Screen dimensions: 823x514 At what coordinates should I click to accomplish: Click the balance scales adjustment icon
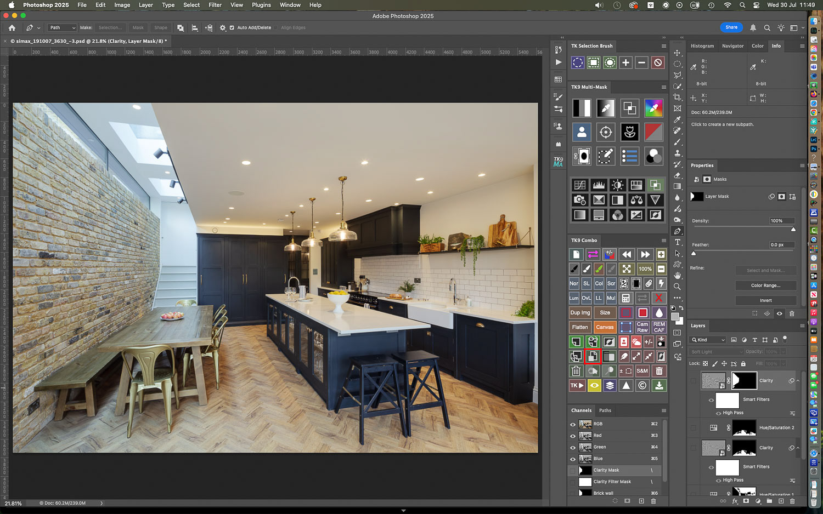(636, 200)
